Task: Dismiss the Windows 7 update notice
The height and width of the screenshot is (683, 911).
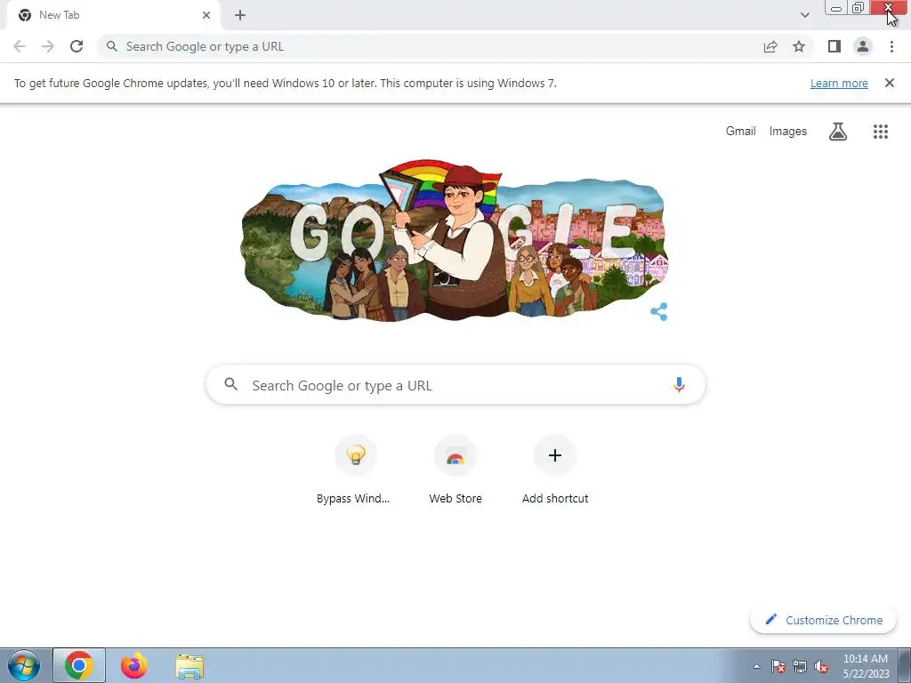Action: click(x=890, y=83)
